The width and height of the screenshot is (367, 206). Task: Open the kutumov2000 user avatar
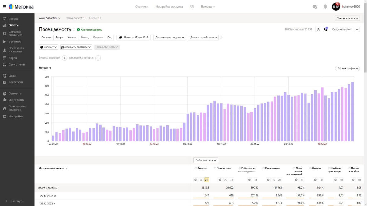[336, 6]
